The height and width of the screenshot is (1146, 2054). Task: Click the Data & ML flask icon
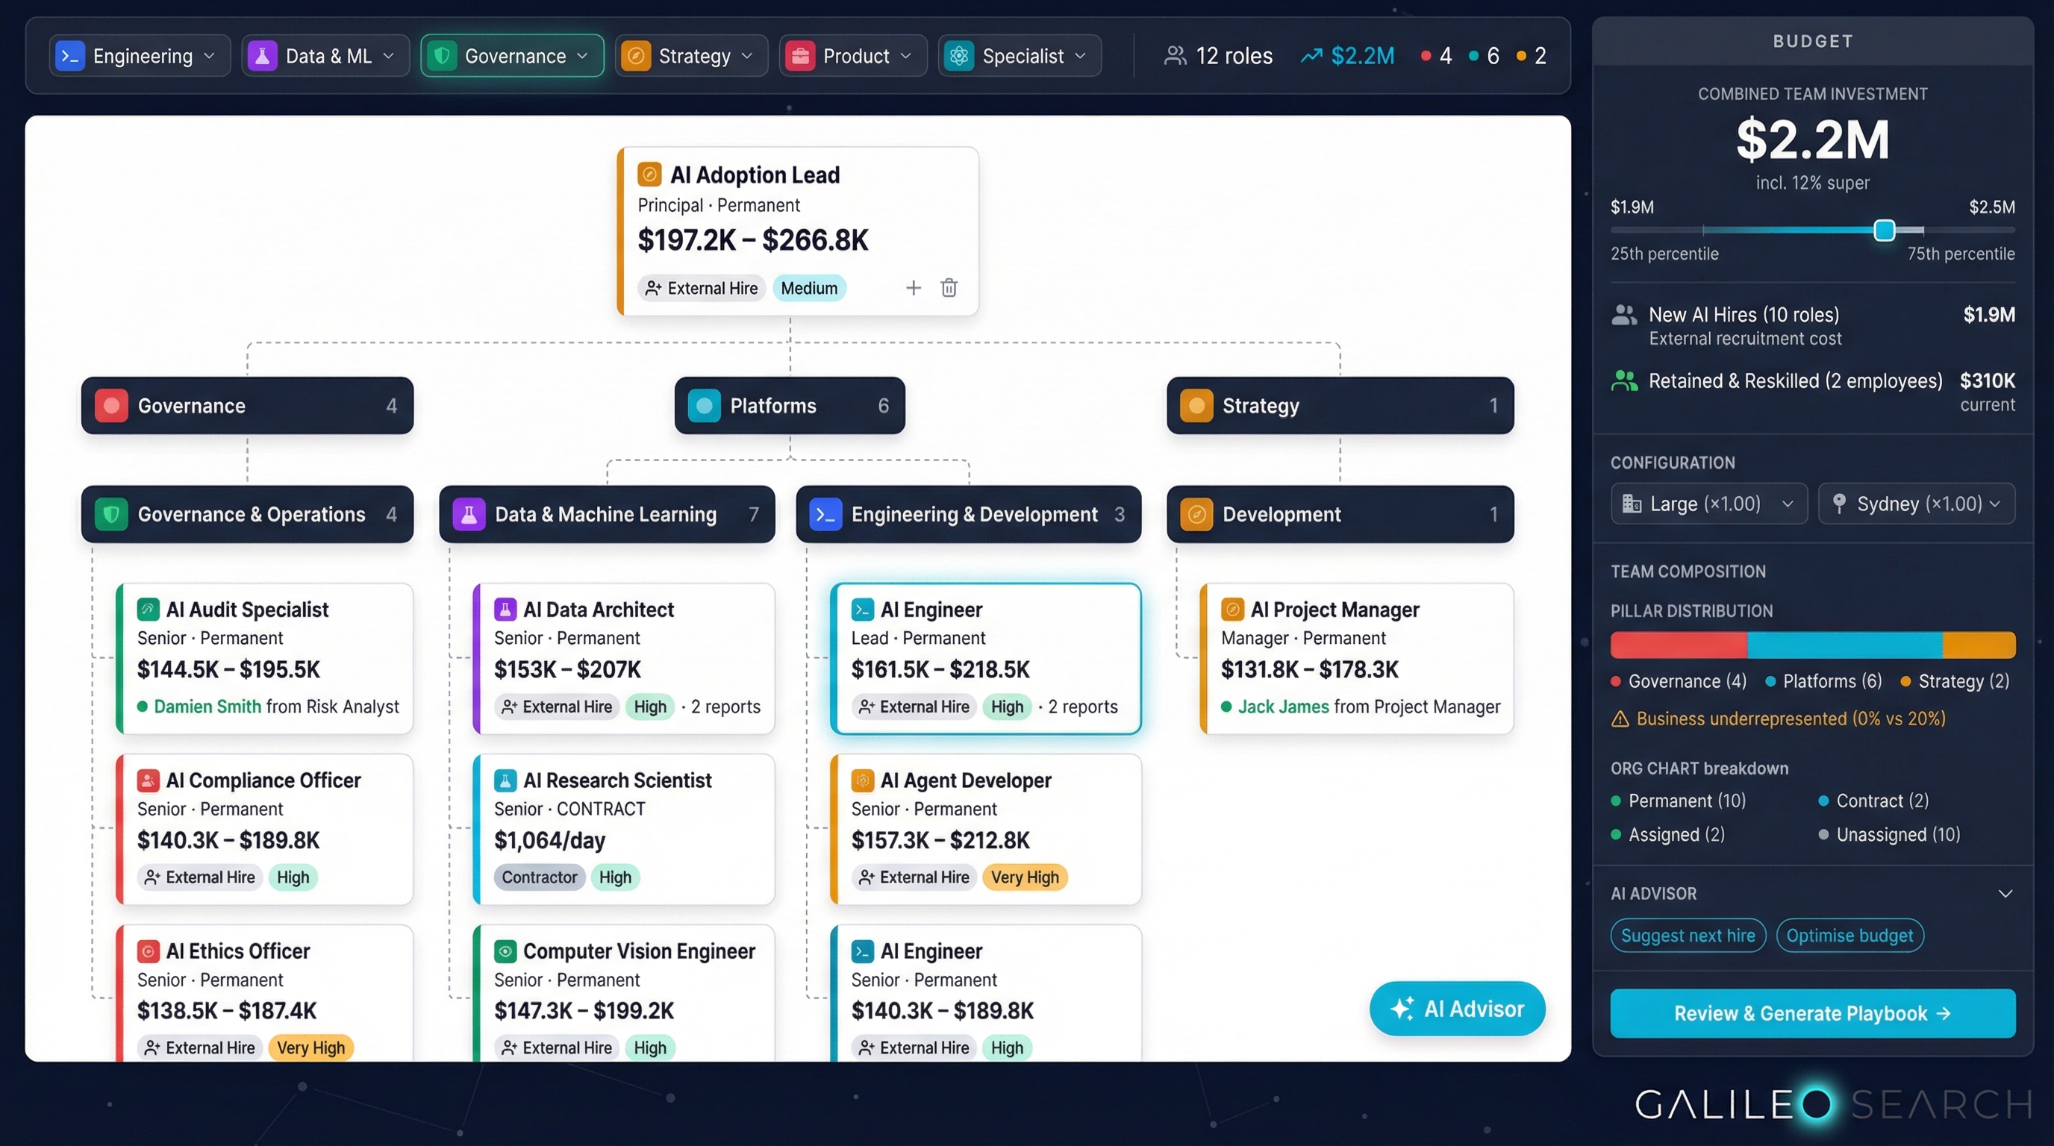point(262,55)
